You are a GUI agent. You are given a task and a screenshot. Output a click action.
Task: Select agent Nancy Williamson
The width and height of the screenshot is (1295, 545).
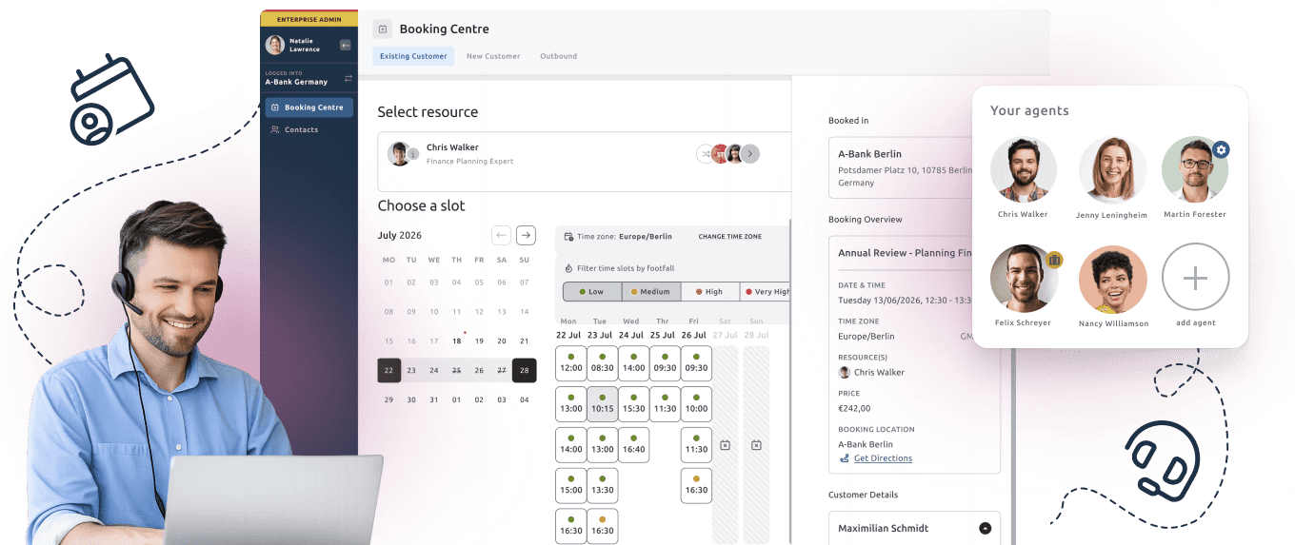click(1112, 280)
